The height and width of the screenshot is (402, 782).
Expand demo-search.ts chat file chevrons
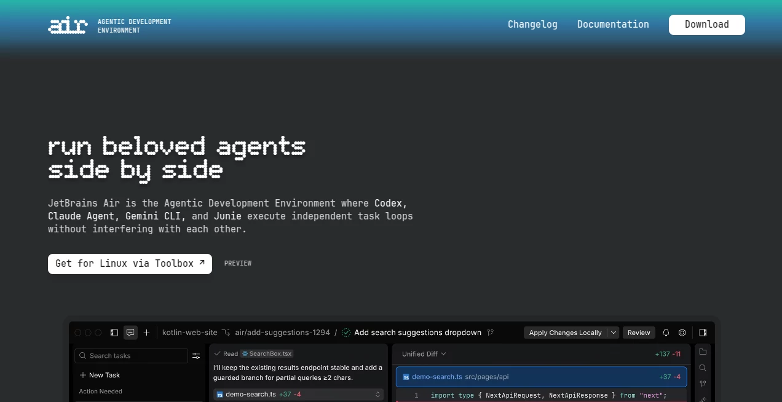point(377,395)
